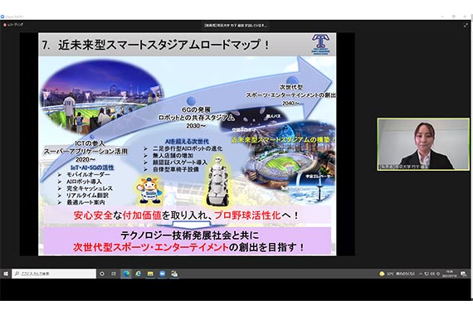Enter full screen via Zoom expand icon

[x=466, y=26]
